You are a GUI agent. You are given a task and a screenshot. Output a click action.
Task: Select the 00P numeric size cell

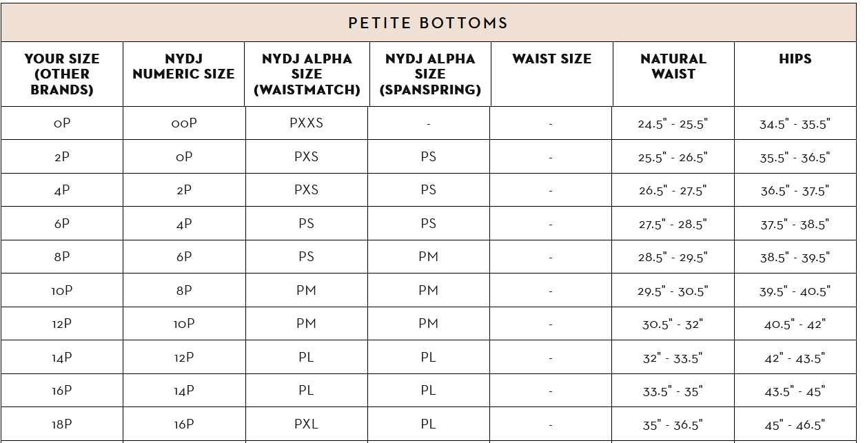pos(184,123)
